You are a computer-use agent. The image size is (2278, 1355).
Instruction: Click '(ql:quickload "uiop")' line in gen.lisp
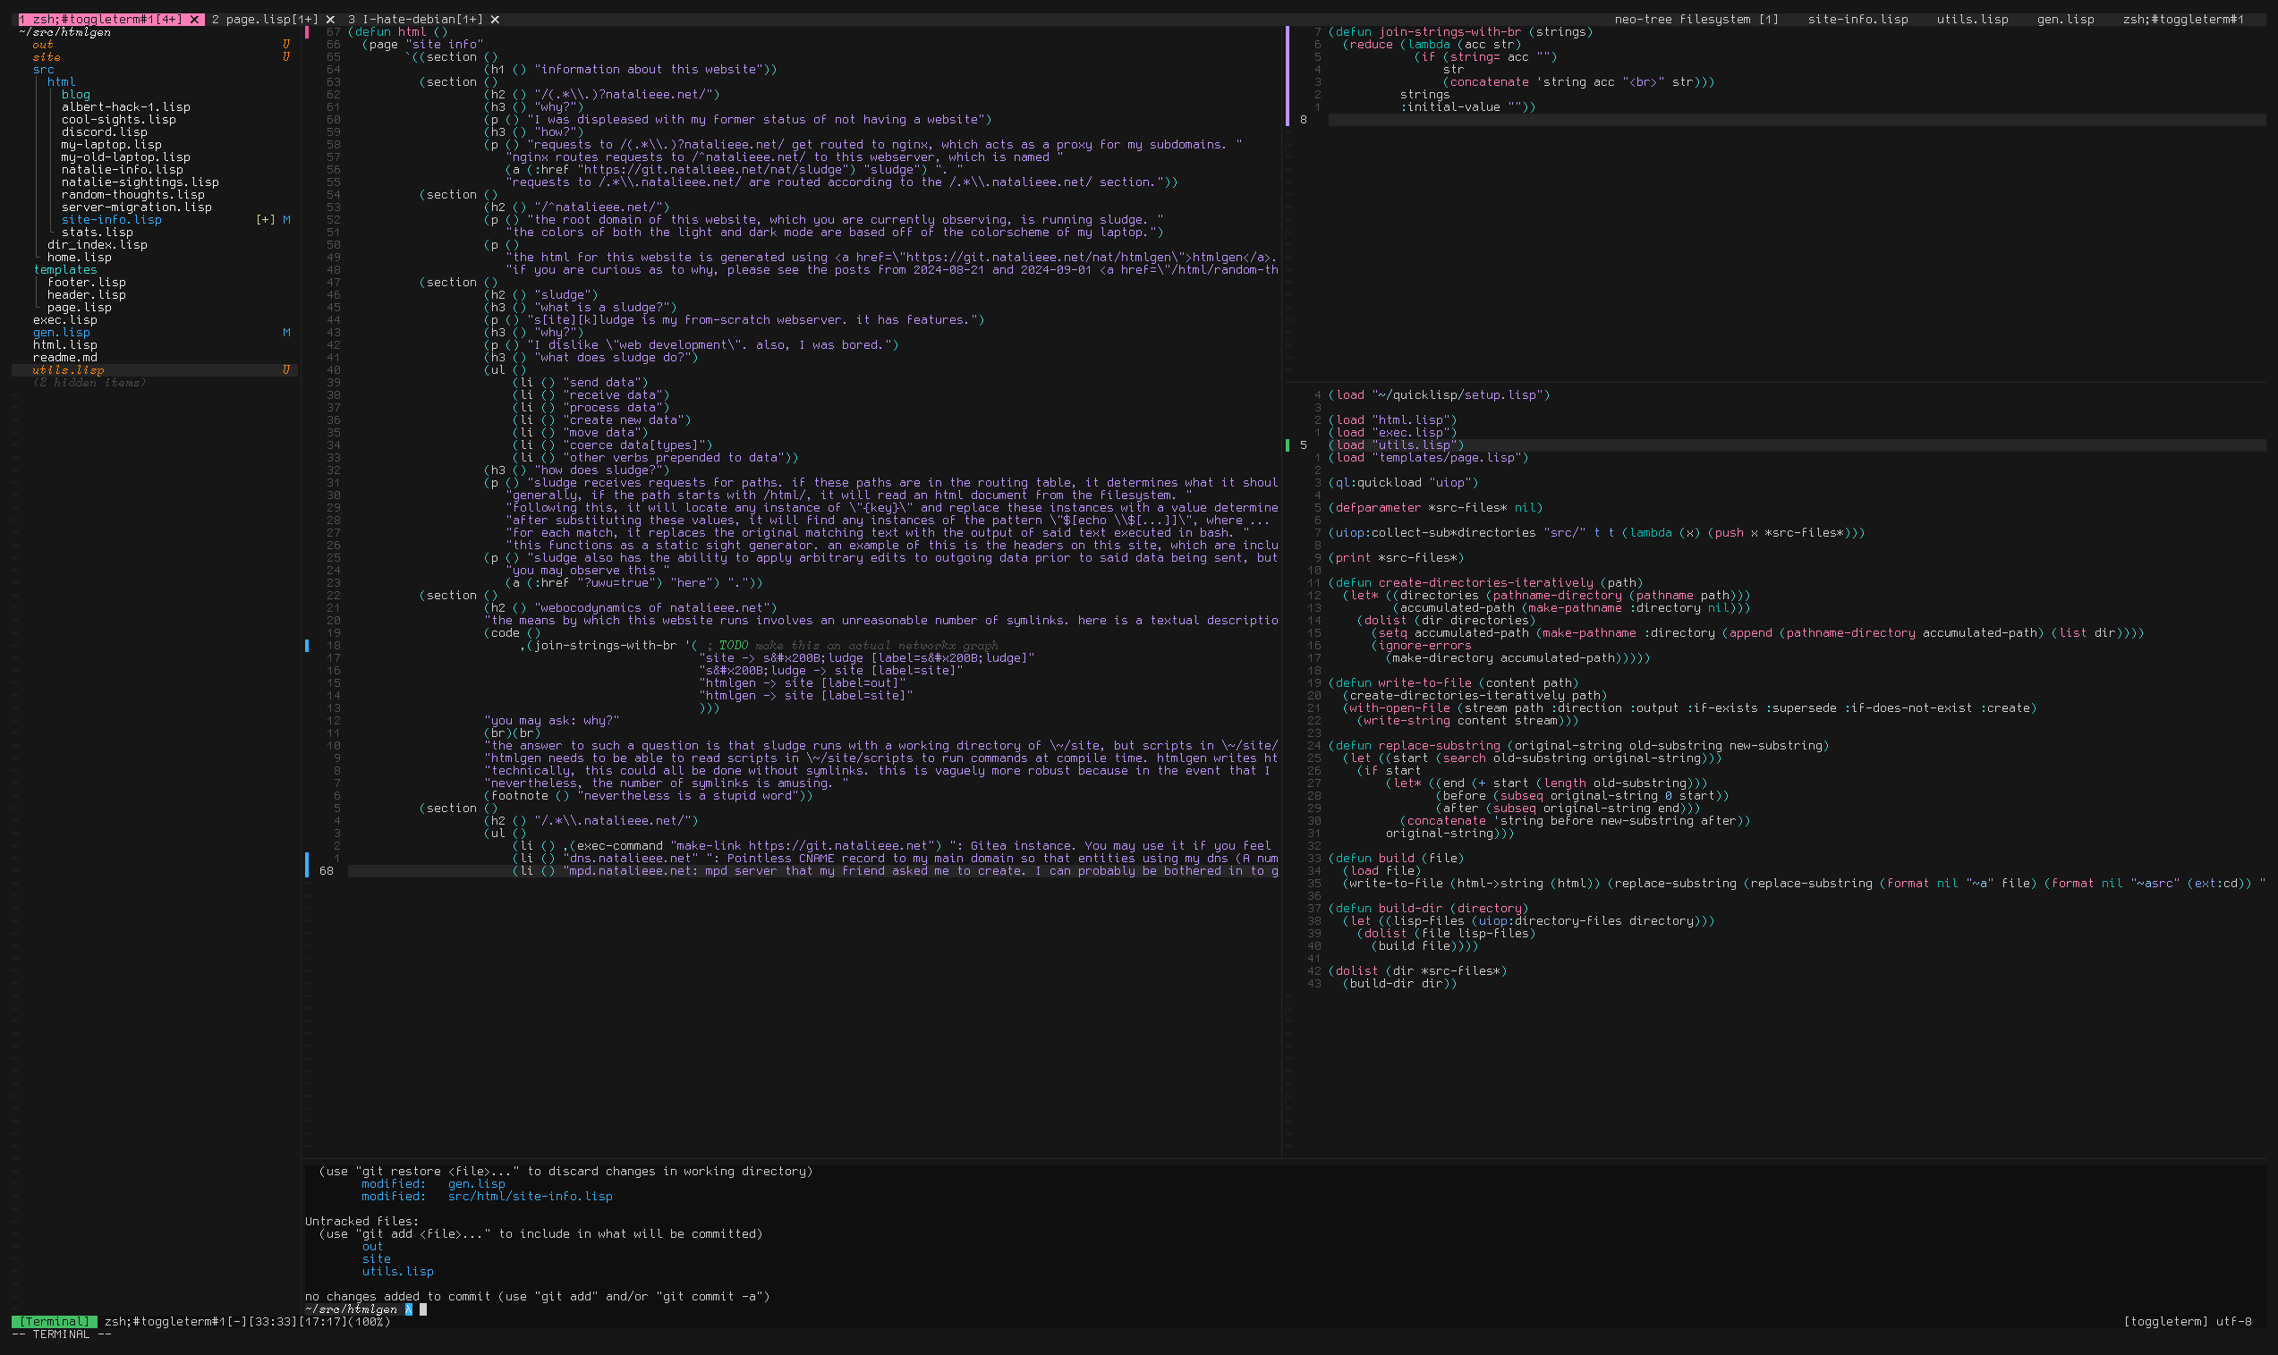(1403, 483)
